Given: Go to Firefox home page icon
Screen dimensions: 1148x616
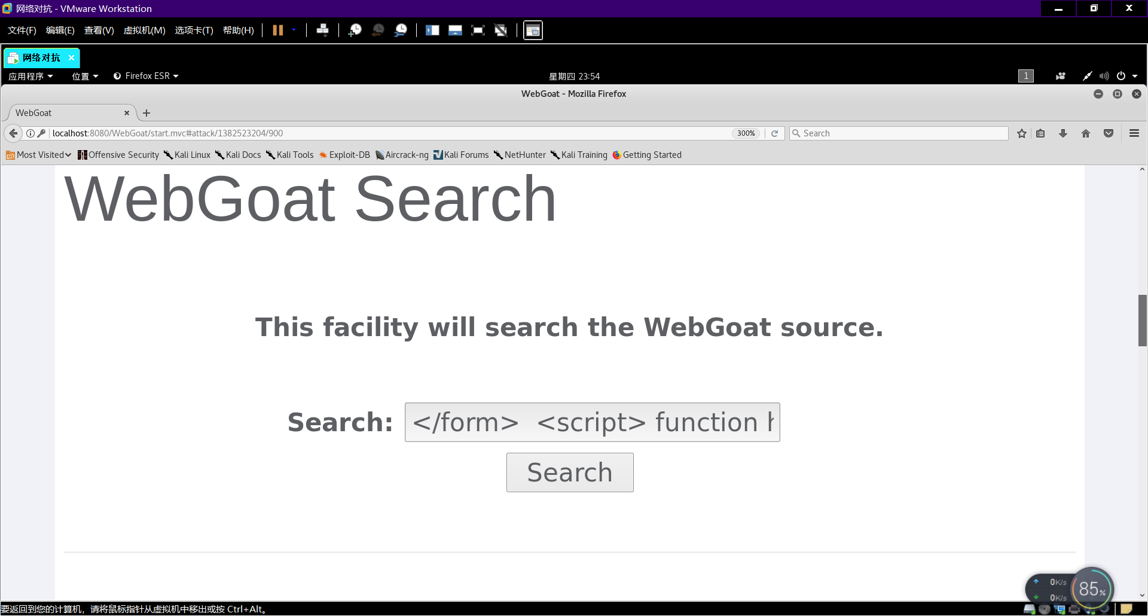Looking at the screenshot, I should click(x=1086, y=133).
